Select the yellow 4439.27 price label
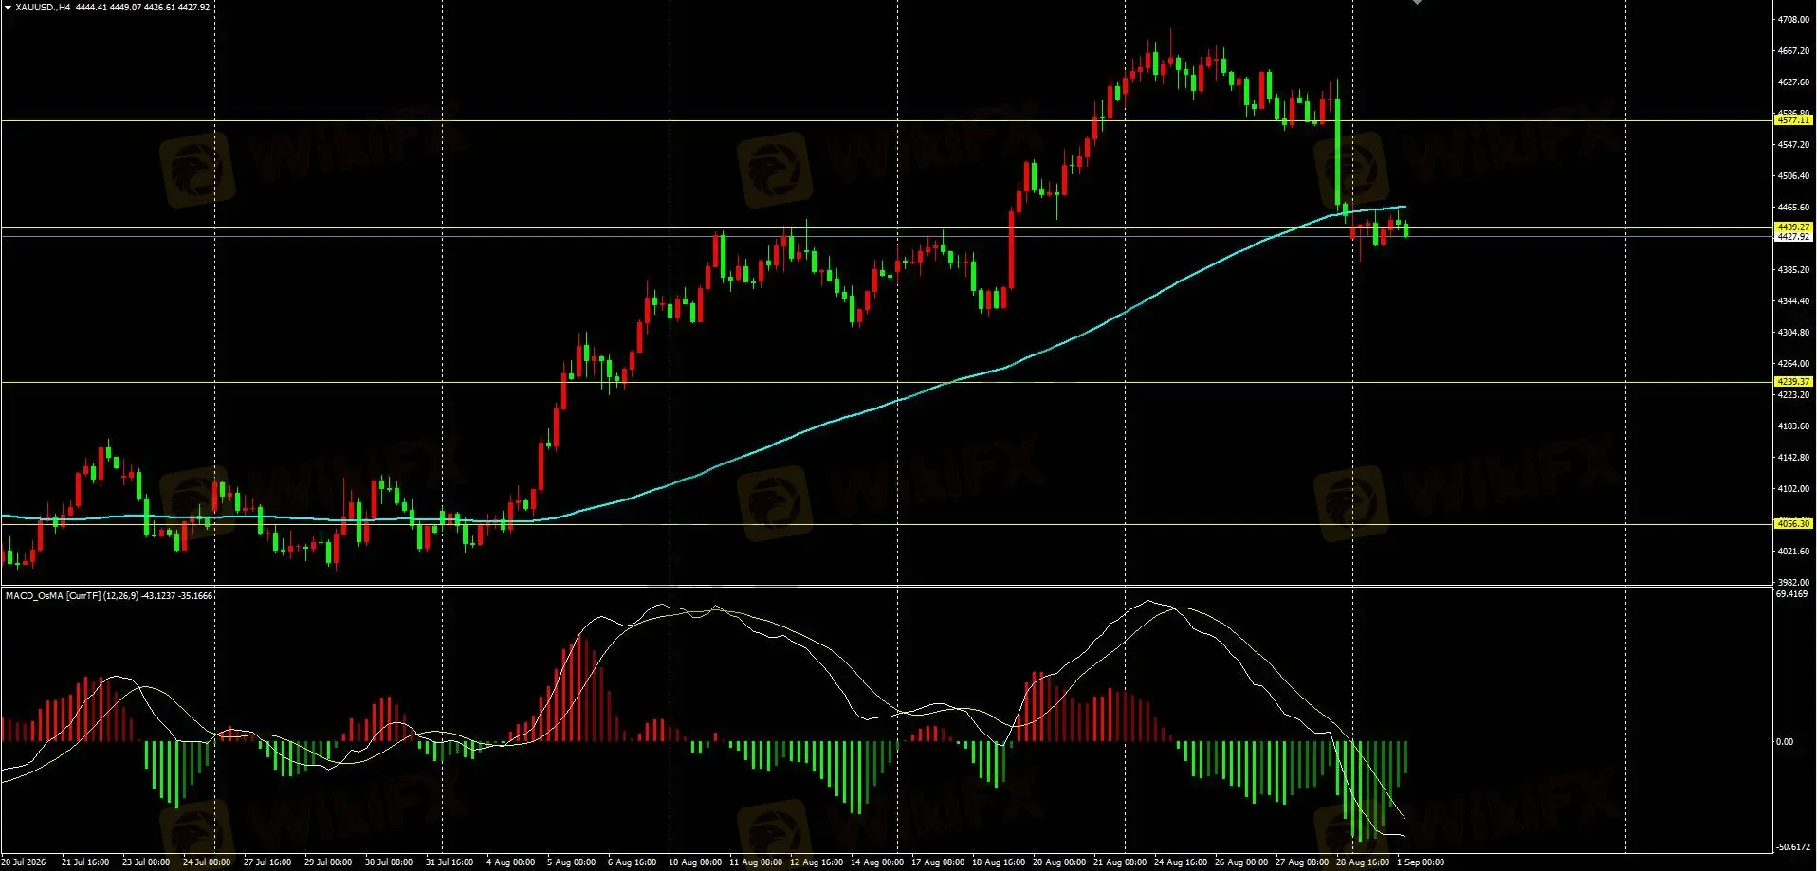 tap(1793, 227)
